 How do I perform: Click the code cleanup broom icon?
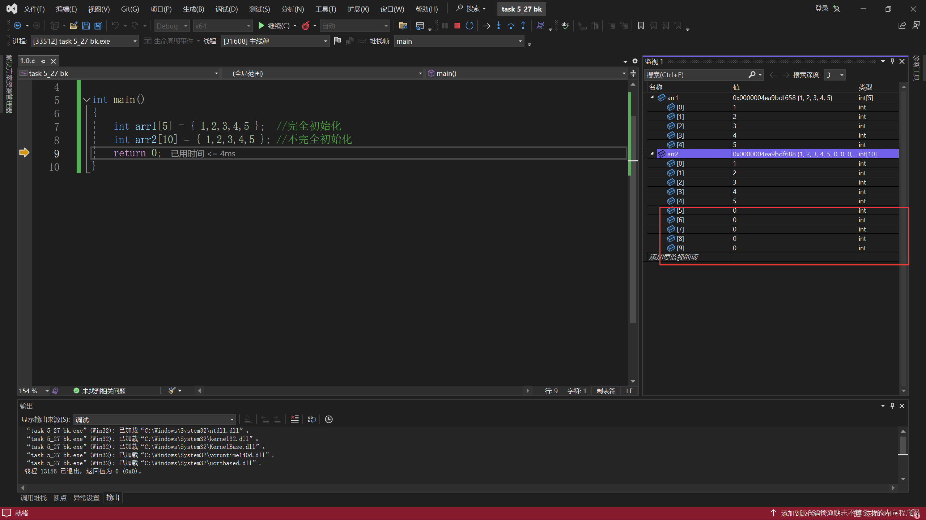coord(172,391)
